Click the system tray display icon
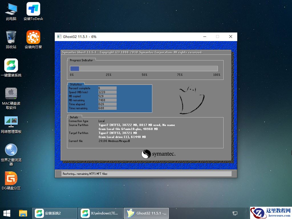Image resolution: width=292 pixels, height=219 pixels. [235, 213]
